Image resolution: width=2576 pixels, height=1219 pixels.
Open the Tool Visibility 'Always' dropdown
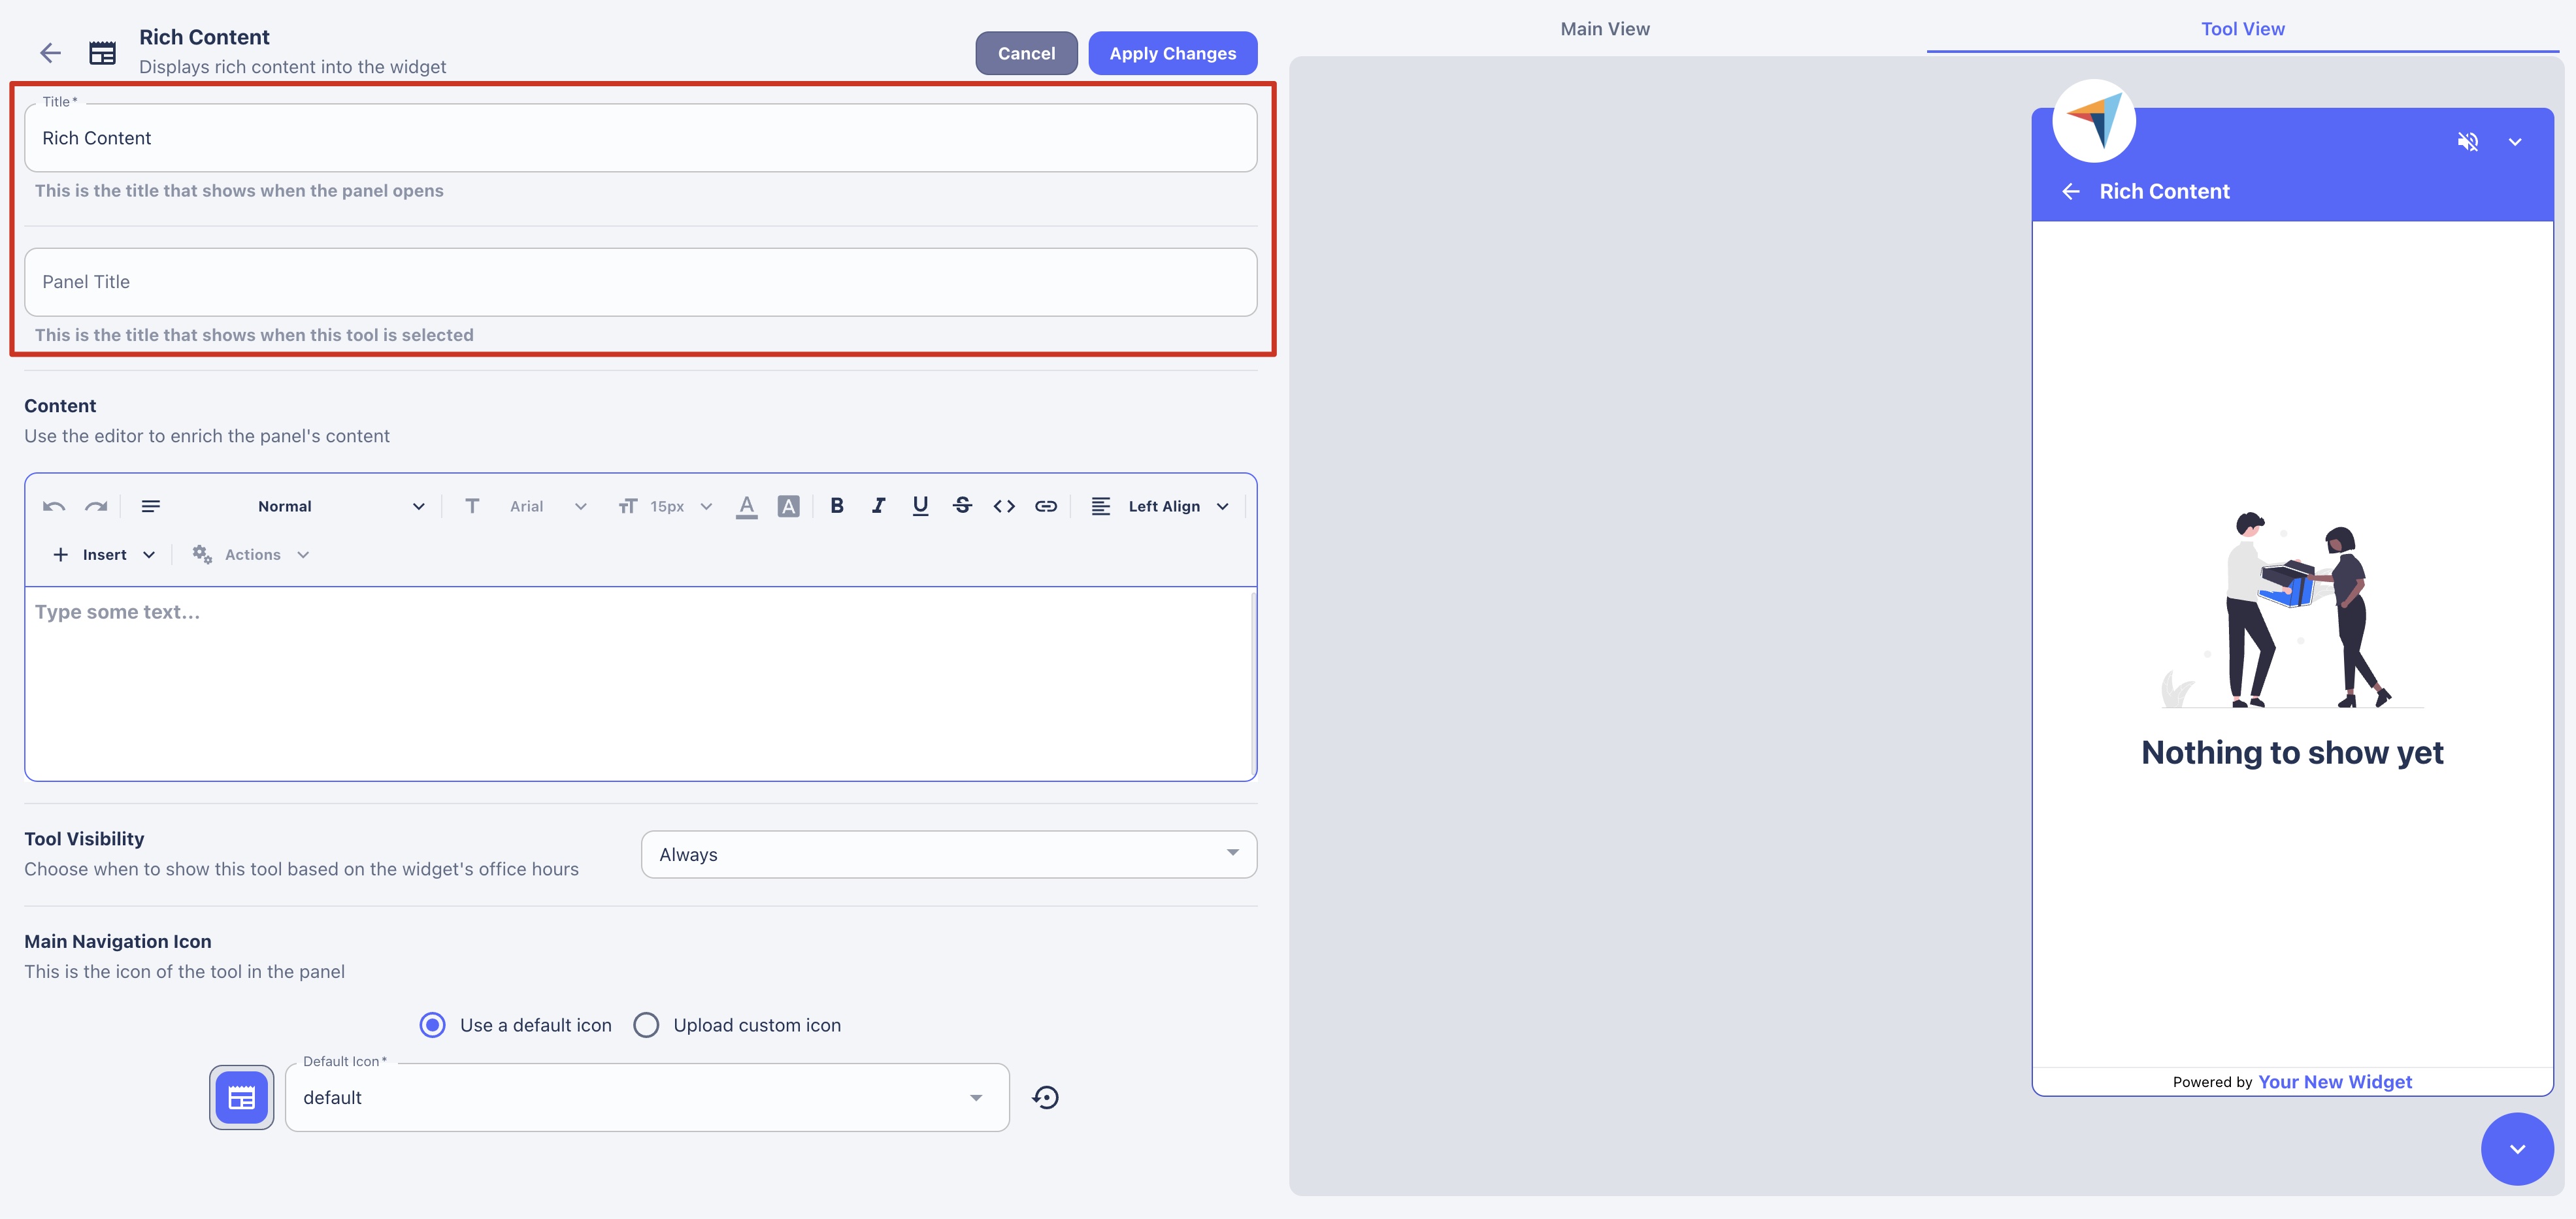(x=948, y=854)
